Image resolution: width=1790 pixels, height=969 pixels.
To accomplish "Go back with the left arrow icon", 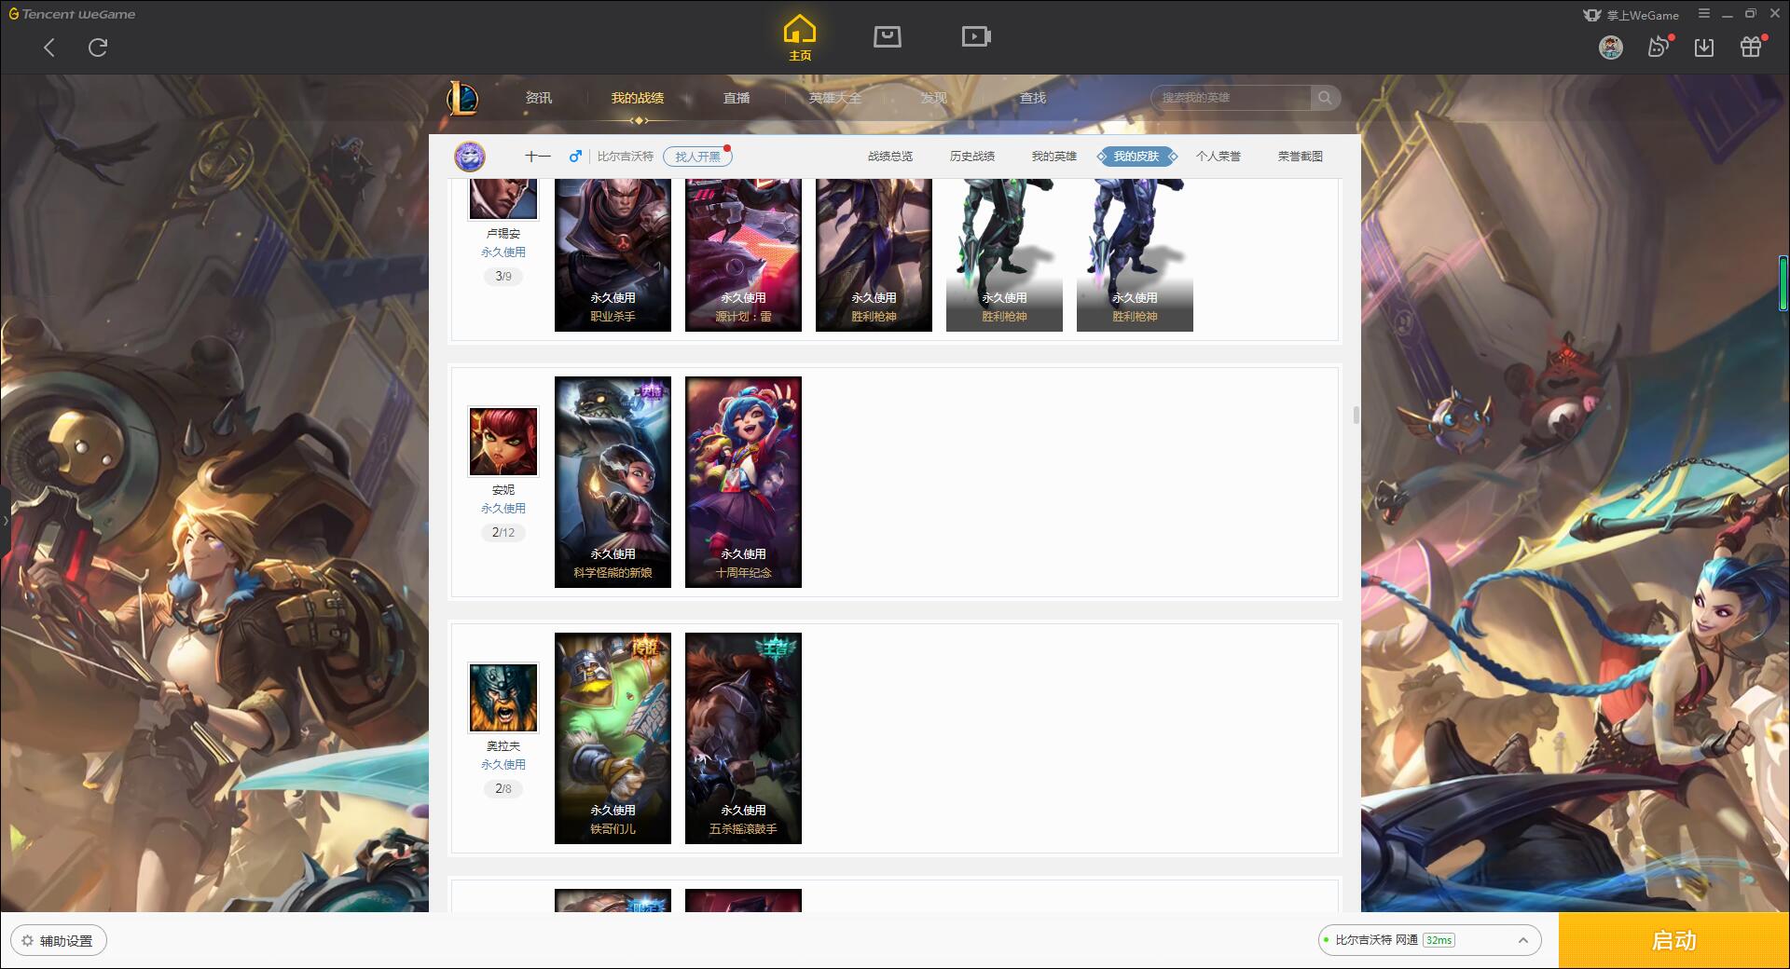I will [49, 48].
